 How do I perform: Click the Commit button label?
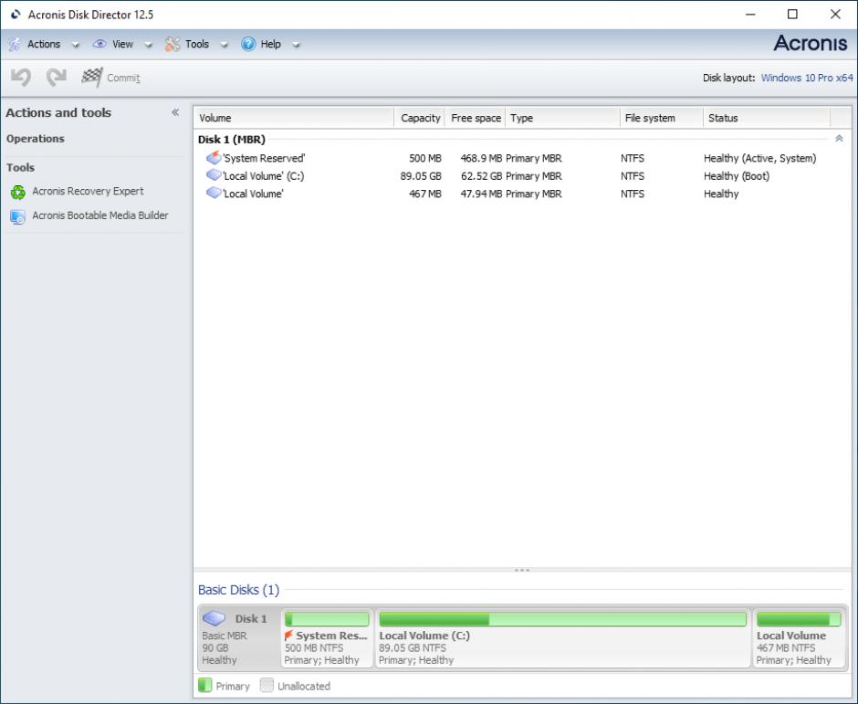coord(123,78)
